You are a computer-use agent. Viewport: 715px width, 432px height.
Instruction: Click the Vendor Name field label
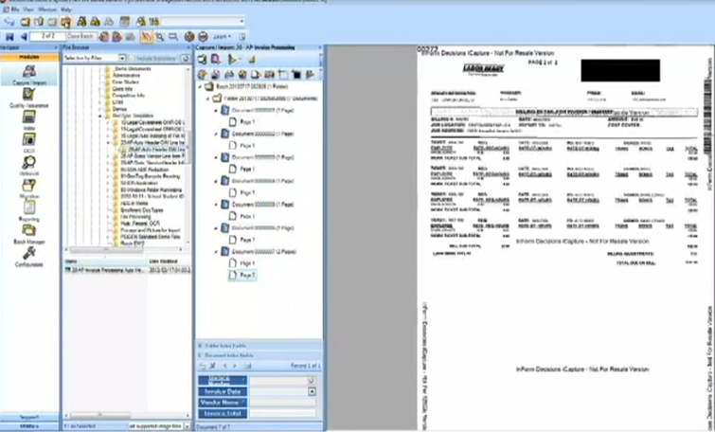[x=223, y=403]
